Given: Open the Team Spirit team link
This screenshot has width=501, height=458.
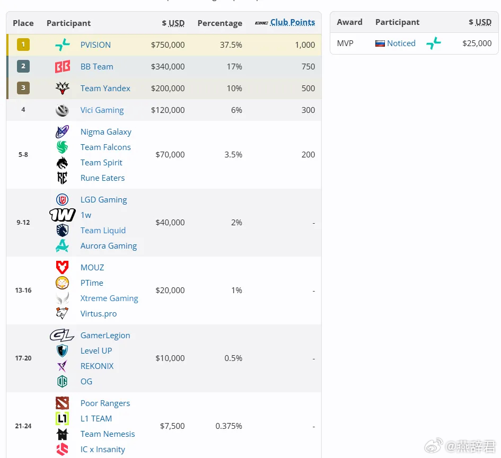Looking at the screenshot, I should point(101,163).
